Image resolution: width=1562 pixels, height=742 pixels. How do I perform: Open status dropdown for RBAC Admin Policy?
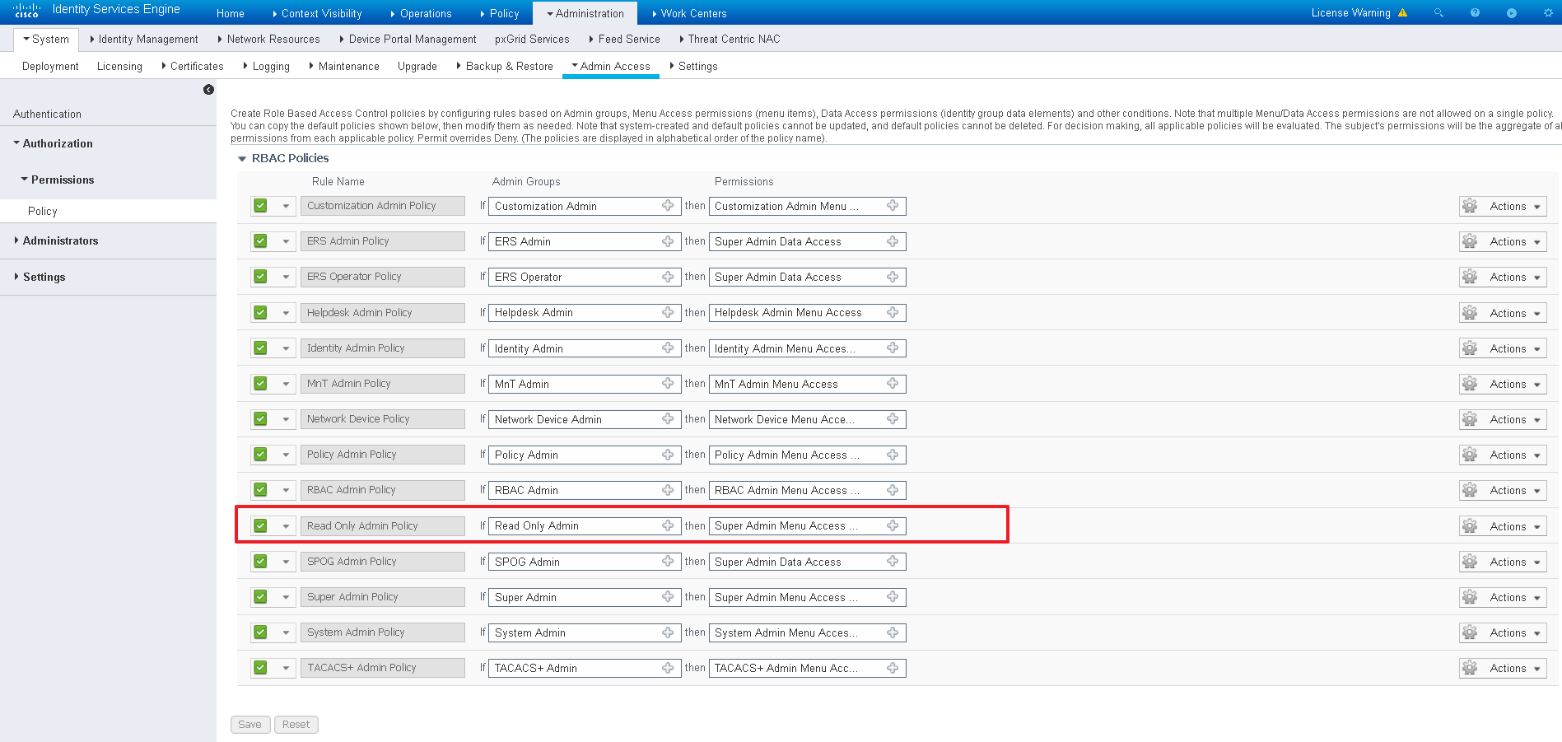[286, 490]
